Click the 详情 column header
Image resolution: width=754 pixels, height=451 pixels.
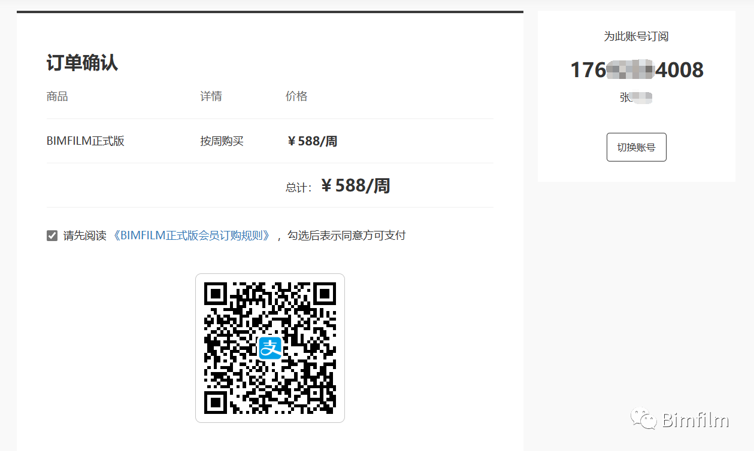click(211, 96)
